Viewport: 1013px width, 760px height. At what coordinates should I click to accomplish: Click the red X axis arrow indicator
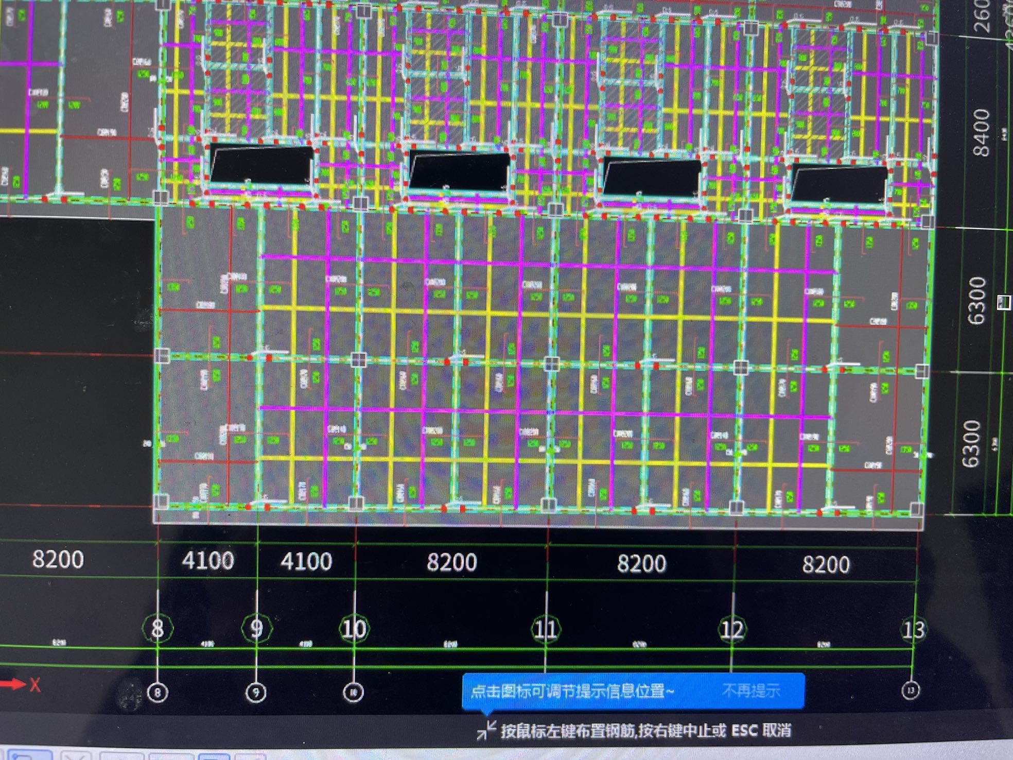pyautogui.click(x=20, y=684)
